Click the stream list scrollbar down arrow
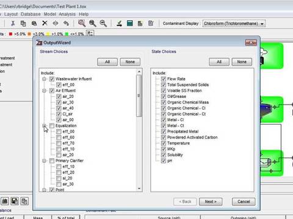This screenshot has width=293, height=219. [x=139, y=189]
